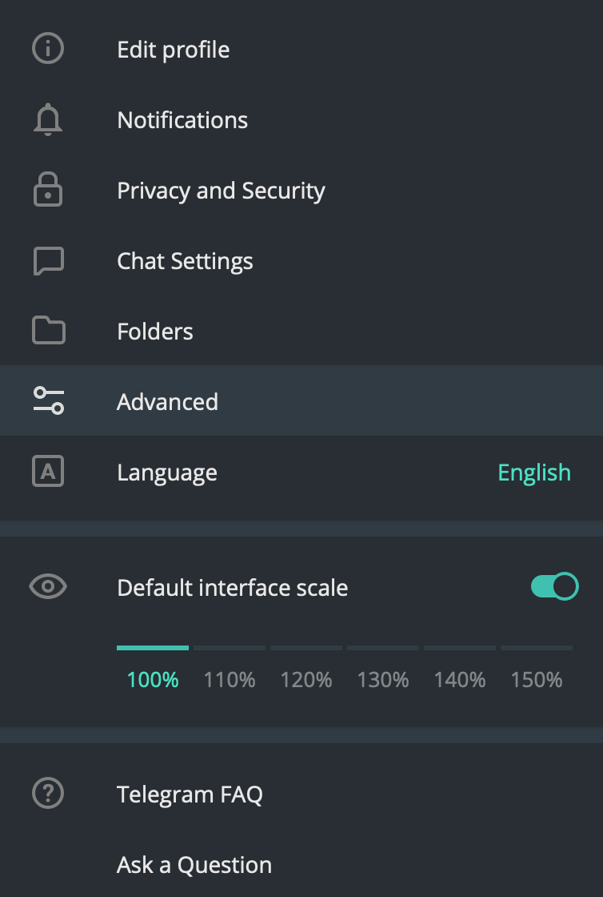The width and height of the screenshot is (603, 897).
Task: Click the Folders folder icon
Action: point(48,331)
